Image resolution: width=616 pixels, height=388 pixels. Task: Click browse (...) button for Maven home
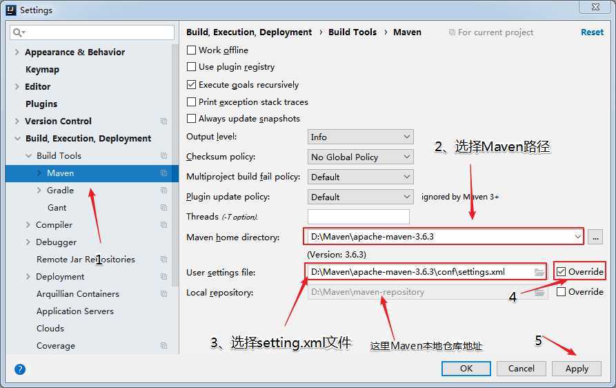pyautogui.click(x=595, y=237)
